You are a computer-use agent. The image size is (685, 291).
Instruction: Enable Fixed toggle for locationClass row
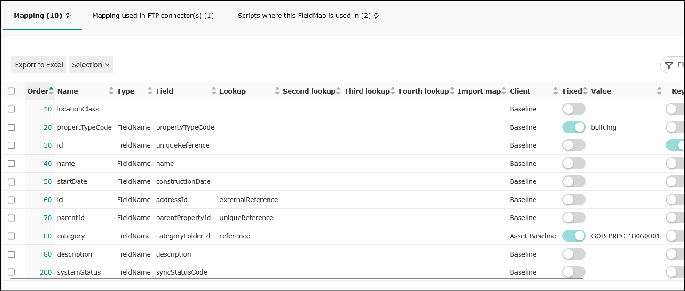pos(574,109)
